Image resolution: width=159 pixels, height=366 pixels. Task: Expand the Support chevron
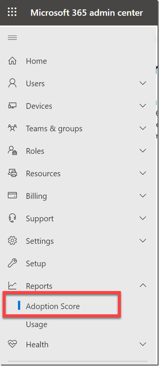coord(143,218)
